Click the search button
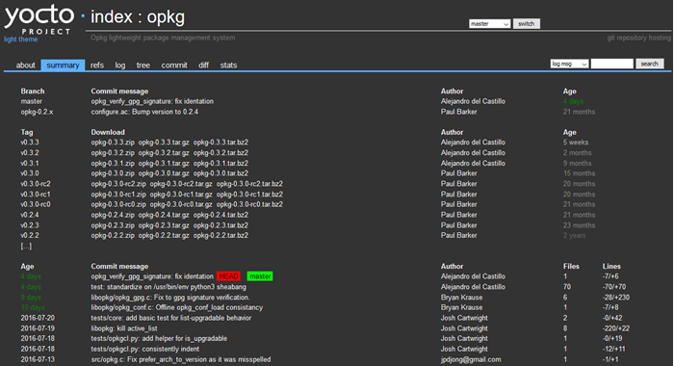The image size is (674, 366). [x=650, y=64]
